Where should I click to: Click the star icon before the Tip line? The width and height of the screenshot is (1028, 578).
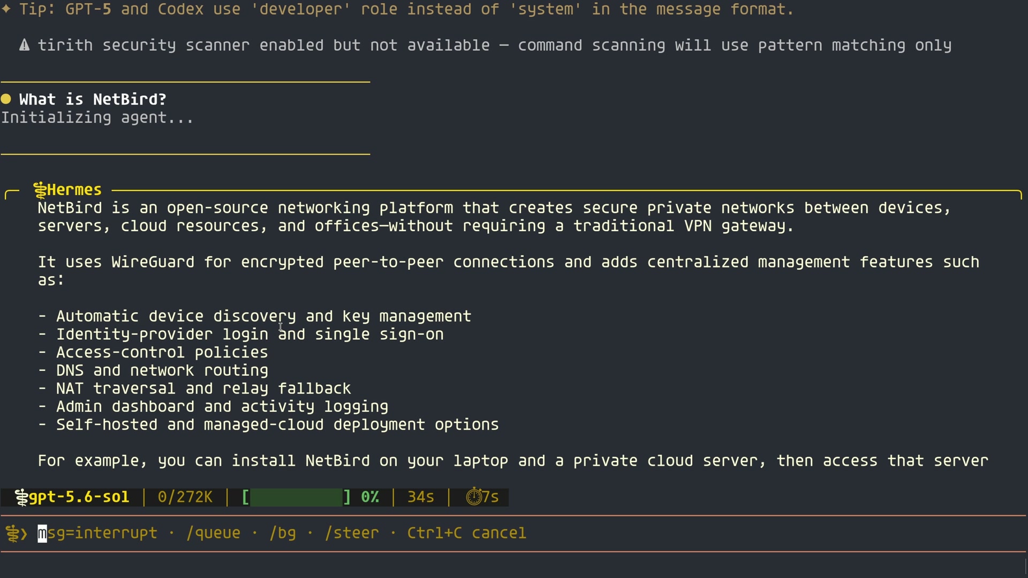point(6,9)
